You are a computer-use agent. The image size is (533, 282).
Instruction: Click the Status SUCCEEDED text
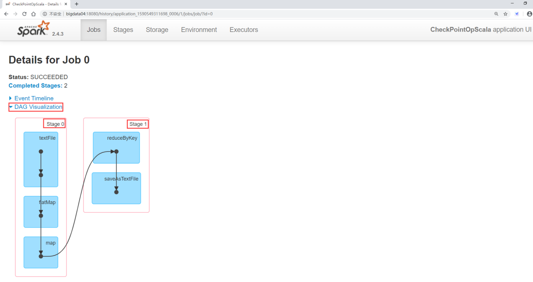click(38, 77)
